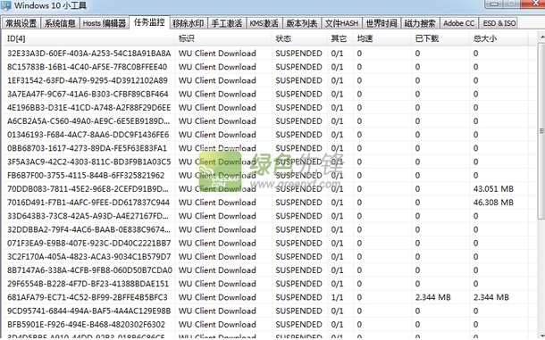Viewport: 545px width, 340px height.
Task: Select row starting 32DDBBA2-79F4-4AC6
Action: pos(270,229)
